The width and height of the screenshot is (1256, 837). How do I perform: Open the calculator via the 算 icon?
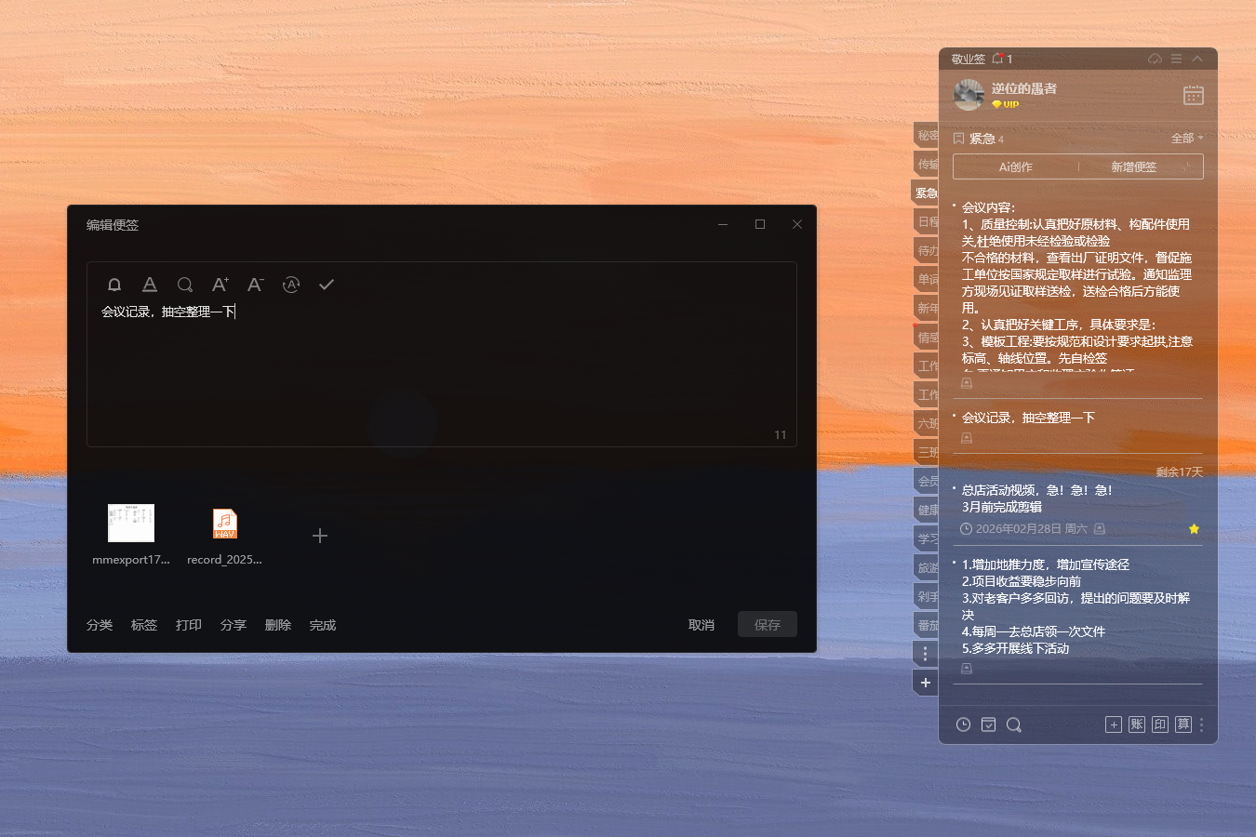(x=1183, y=724)
